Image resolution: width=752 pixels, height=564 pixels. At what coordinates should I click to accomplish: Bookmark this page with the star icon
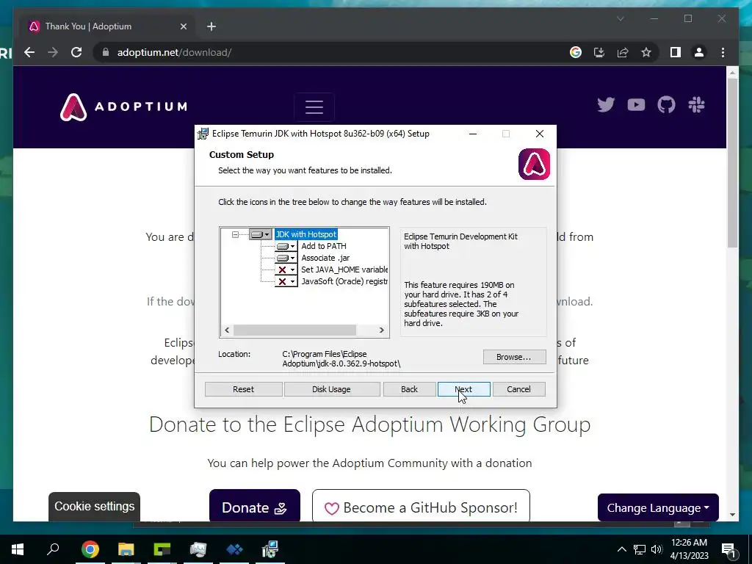pyautogui.click(x=646, y=52)
